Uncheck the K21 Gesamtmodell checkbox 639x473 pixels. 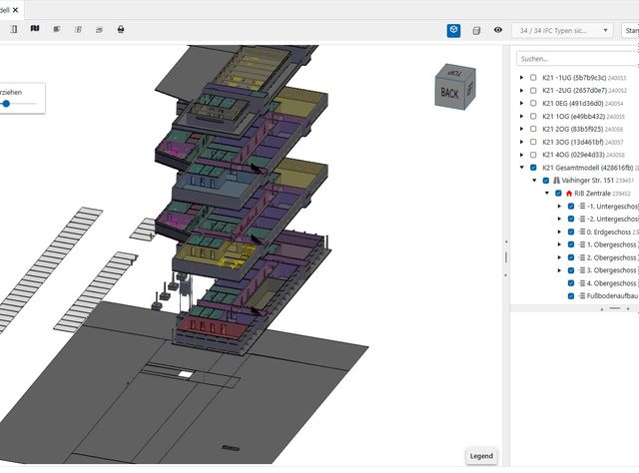(x=533, y=168)
